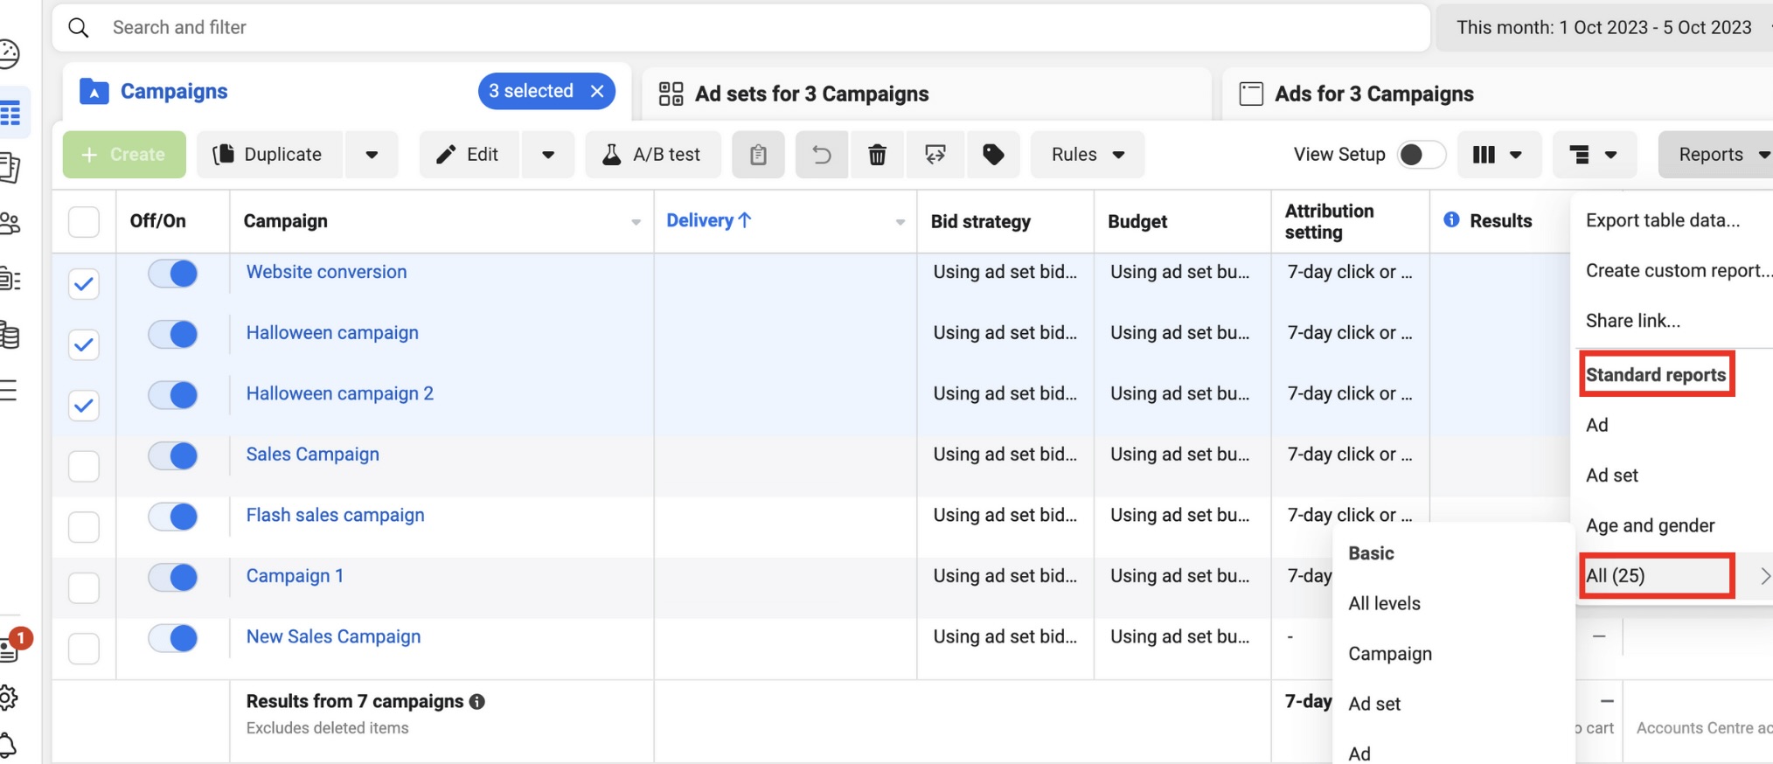
Task: Click the green Create button
Action: [124, 155]
